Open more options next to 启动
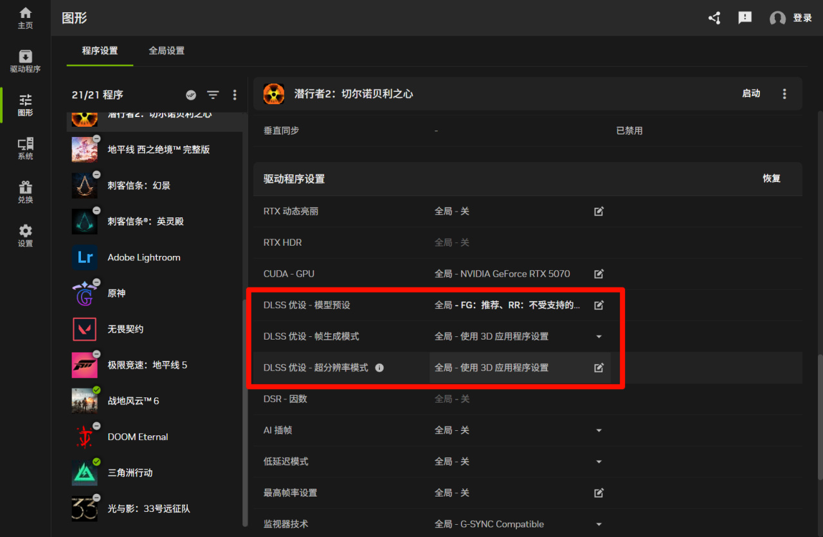 coord(784,94)
